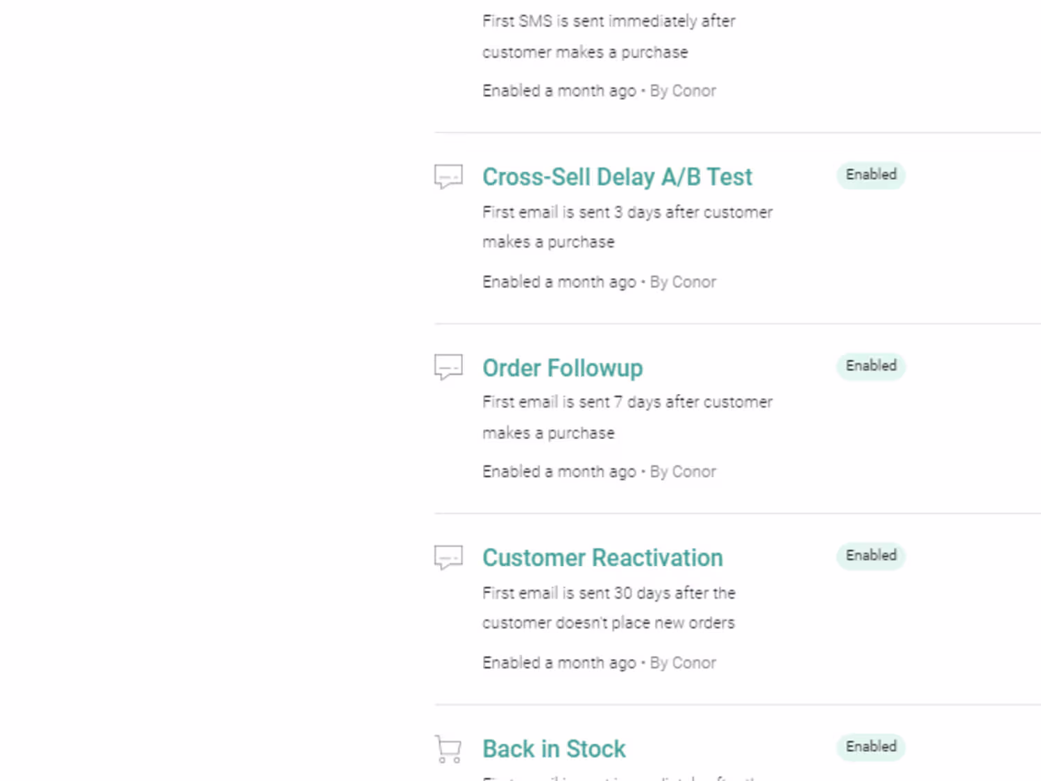Click the shopping cart icon for Back in Stock

tap(448, 749)
